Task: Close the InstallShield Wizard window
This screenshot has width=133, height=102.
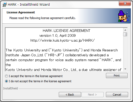Action: pyautogui.click(x=125, y=3)
